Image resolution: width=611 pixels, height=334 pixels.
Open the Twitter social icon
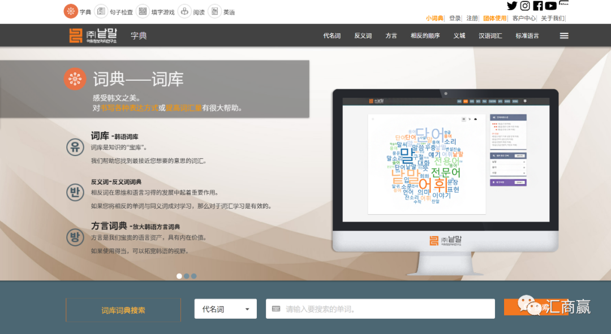point(512,6)
